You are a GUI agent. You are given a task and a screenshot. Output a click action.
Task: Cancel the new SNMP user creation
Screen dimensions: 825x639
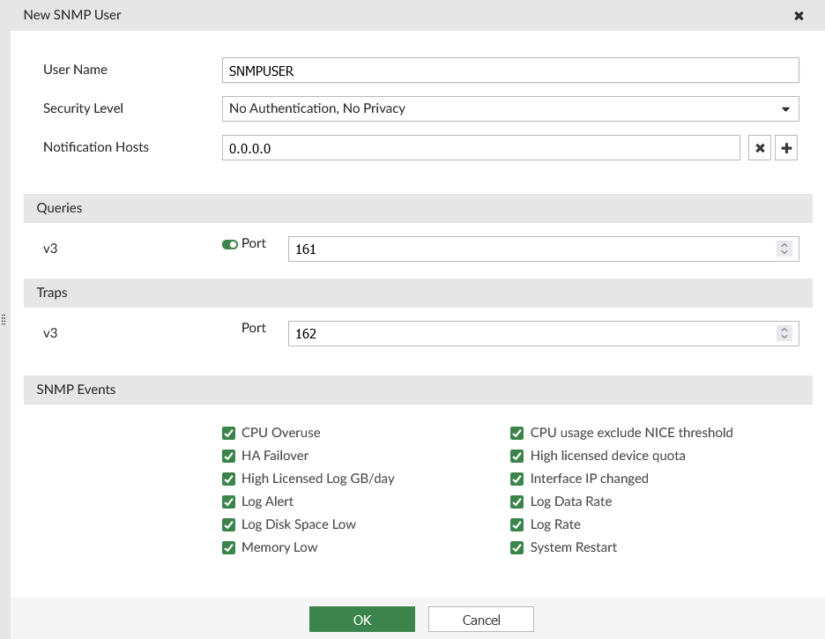pyautogui.click(x=480, y=619)
